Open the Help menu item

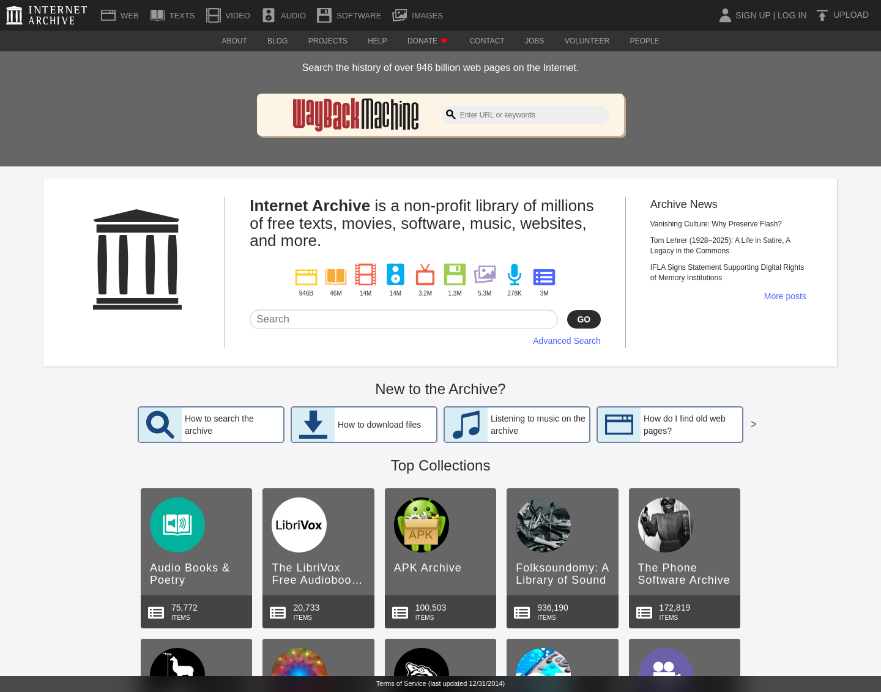(x=377, y=41)
